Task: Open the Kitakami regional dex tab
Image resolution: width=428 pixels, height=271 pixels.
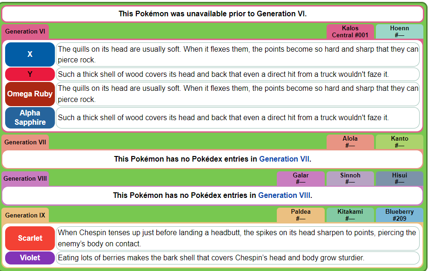Action: click(x=350, y=215)
